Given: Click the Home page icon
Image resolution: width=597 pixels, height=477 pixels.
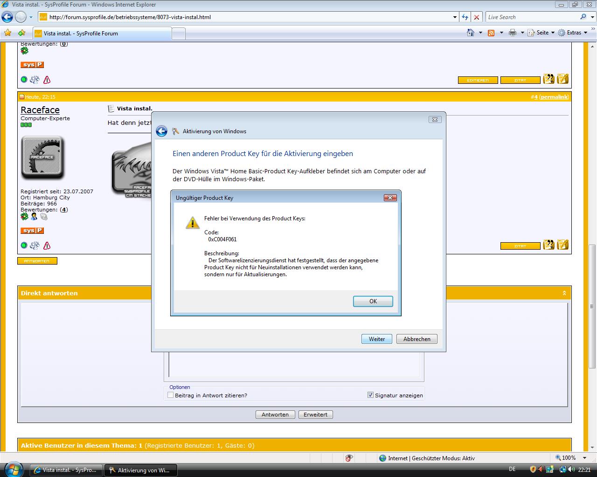Looking at the screenshot, I should [x=471, y=33].
